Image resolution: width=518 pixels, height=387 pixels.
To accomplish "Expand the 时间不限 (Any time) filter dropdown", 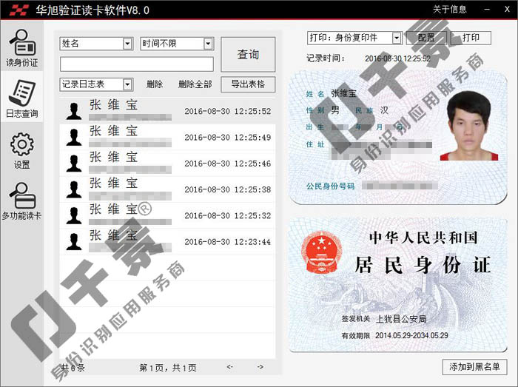I will pyautogui.click(x=208, y=44).
